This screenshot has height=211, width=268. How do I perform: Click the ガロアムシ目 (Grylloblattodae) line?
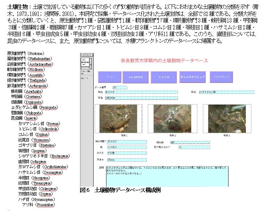click(43, 167)
